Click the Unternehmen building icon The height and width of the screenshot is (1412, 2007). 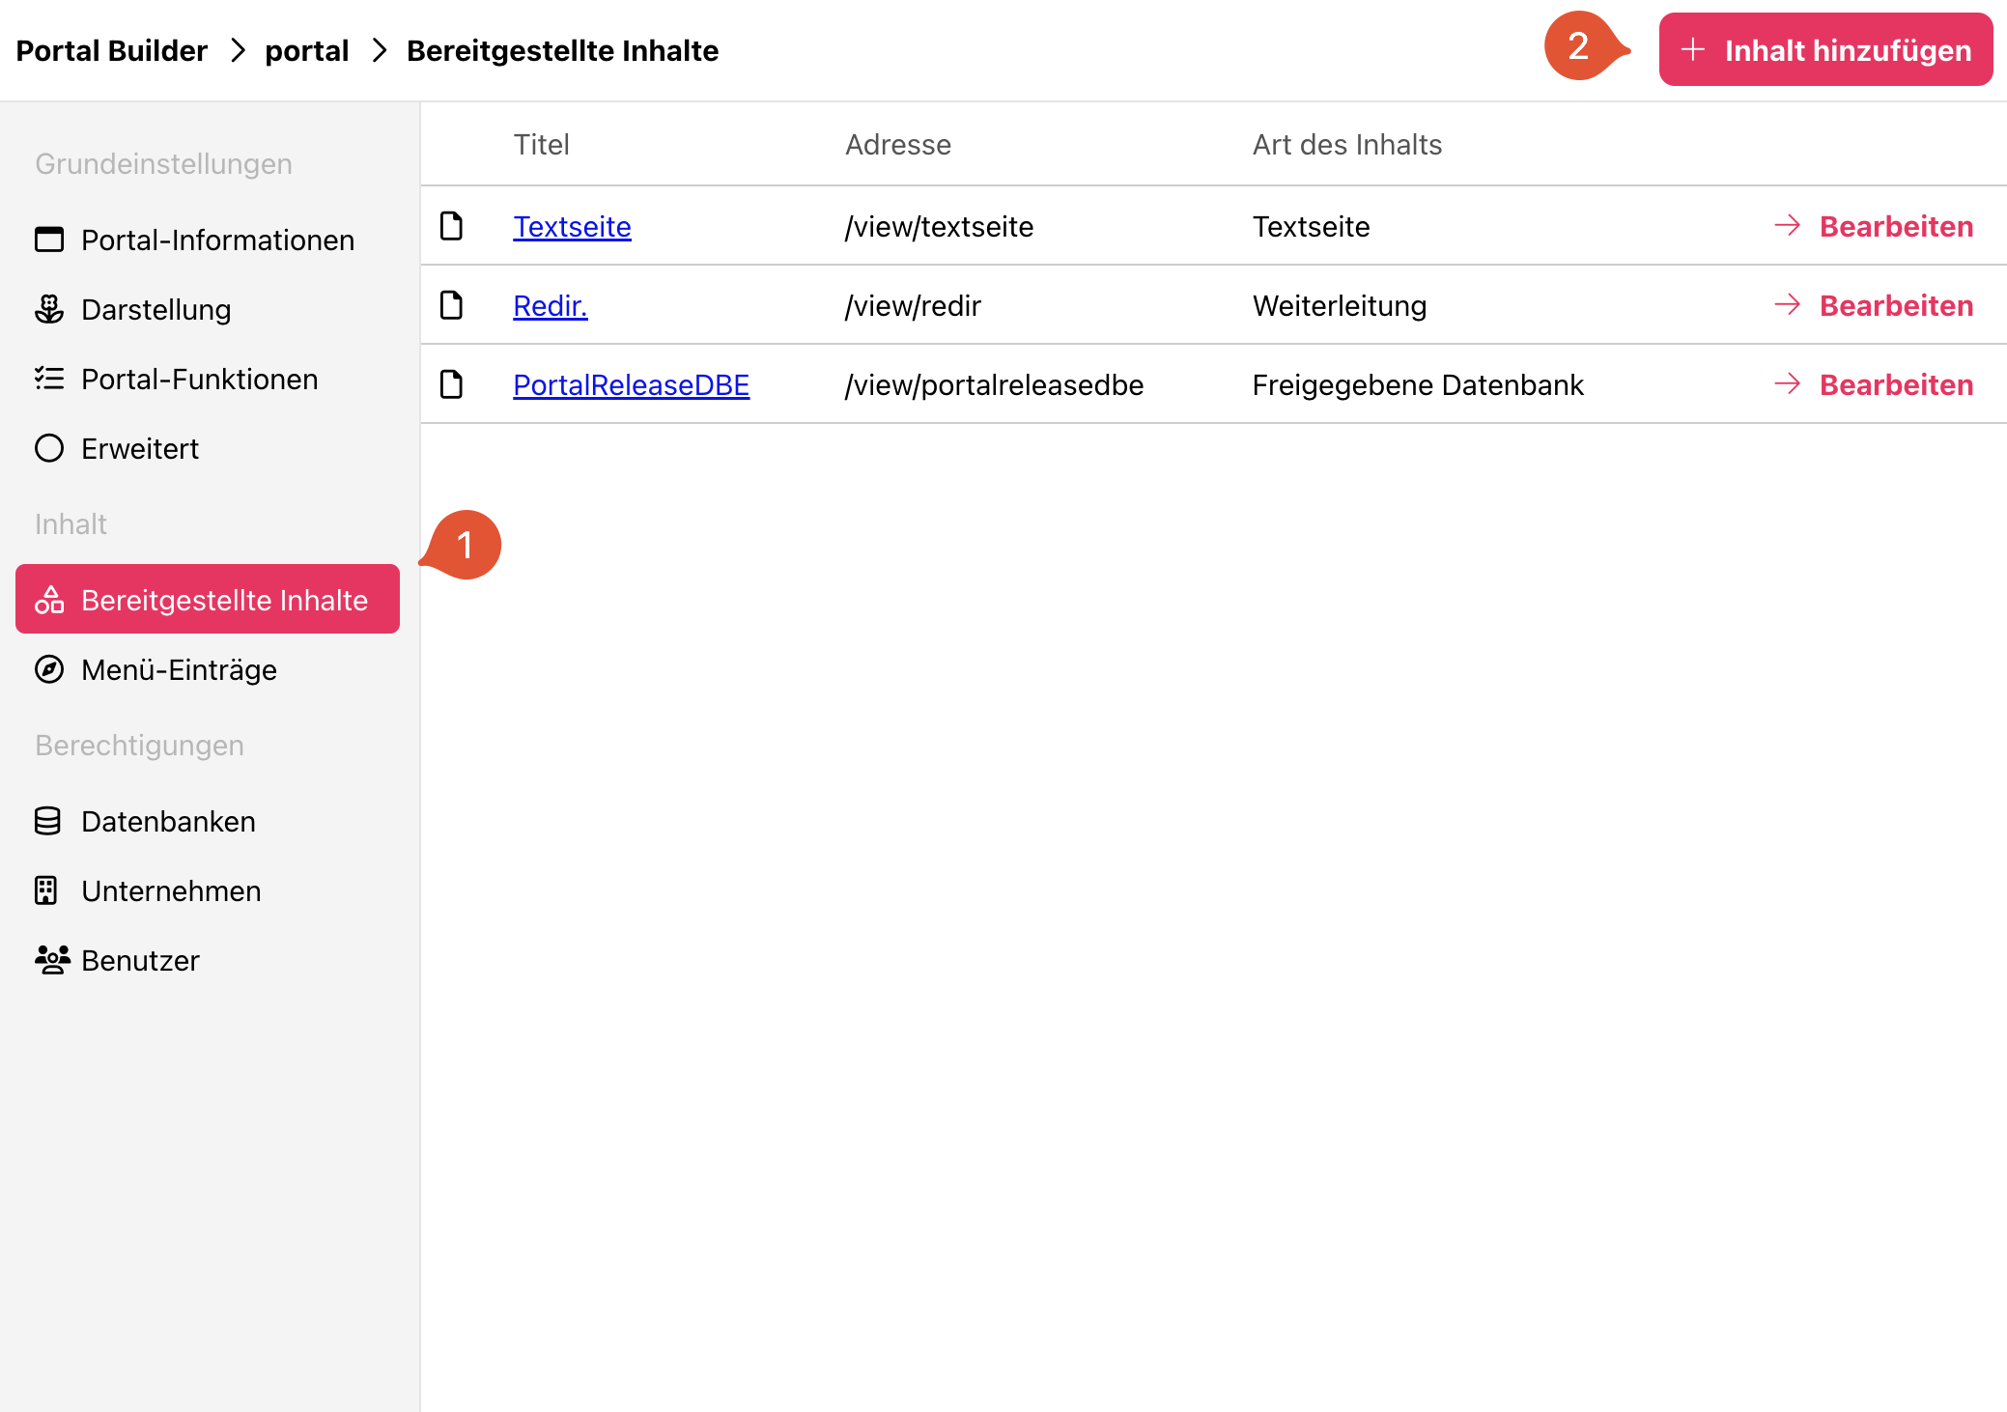tap(46, 890)
